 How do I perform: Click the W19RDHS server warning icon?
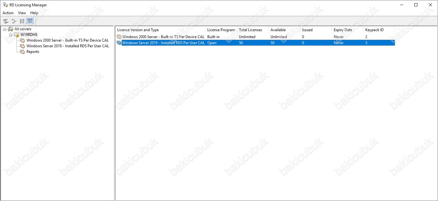point(16,35)
